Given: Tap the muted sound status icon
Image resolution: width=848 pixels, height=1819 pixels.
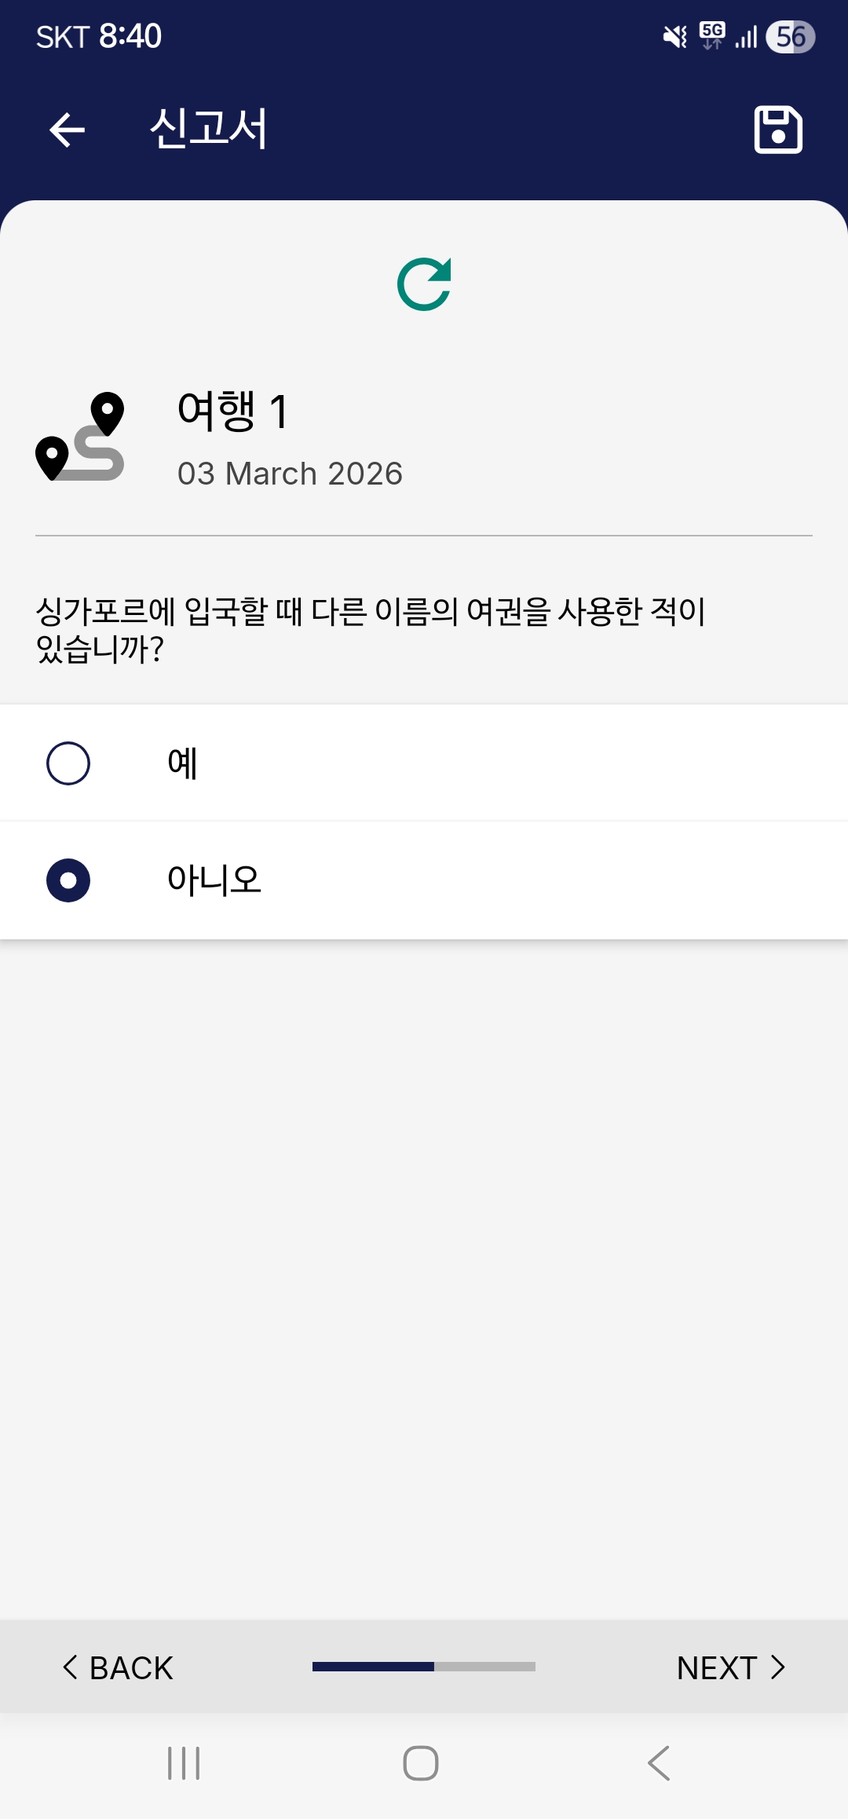Looking at the screenshot, I should coord(674,37).
